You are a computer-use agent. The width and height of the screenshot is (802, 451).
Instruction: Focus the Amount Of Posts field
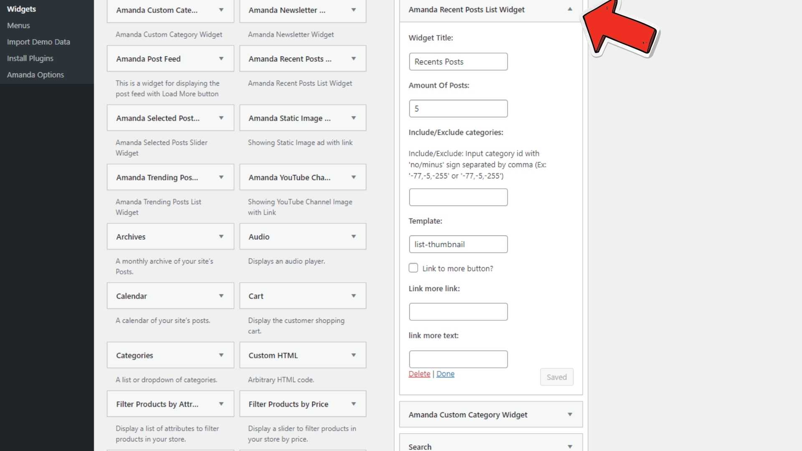pyautogui.click(x=458, y=109)
